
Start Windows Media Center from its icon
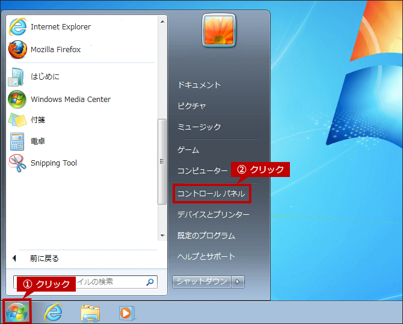tap(17, 99)
